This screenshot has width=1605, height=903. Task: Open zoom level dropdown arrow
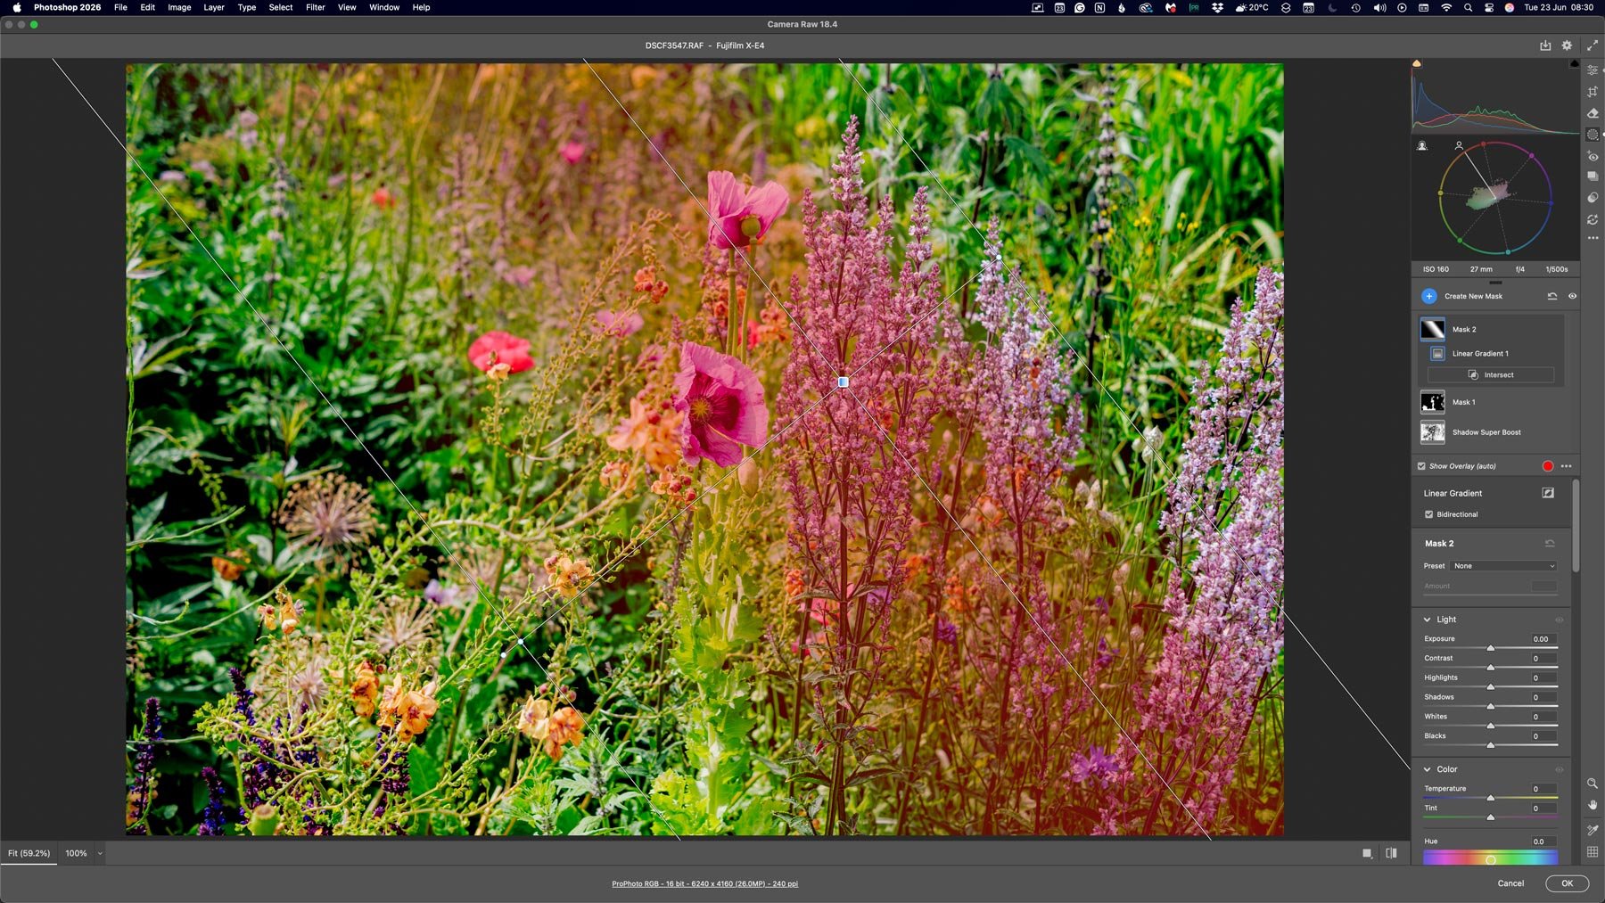pyautogui.click(x=100, y=853)
